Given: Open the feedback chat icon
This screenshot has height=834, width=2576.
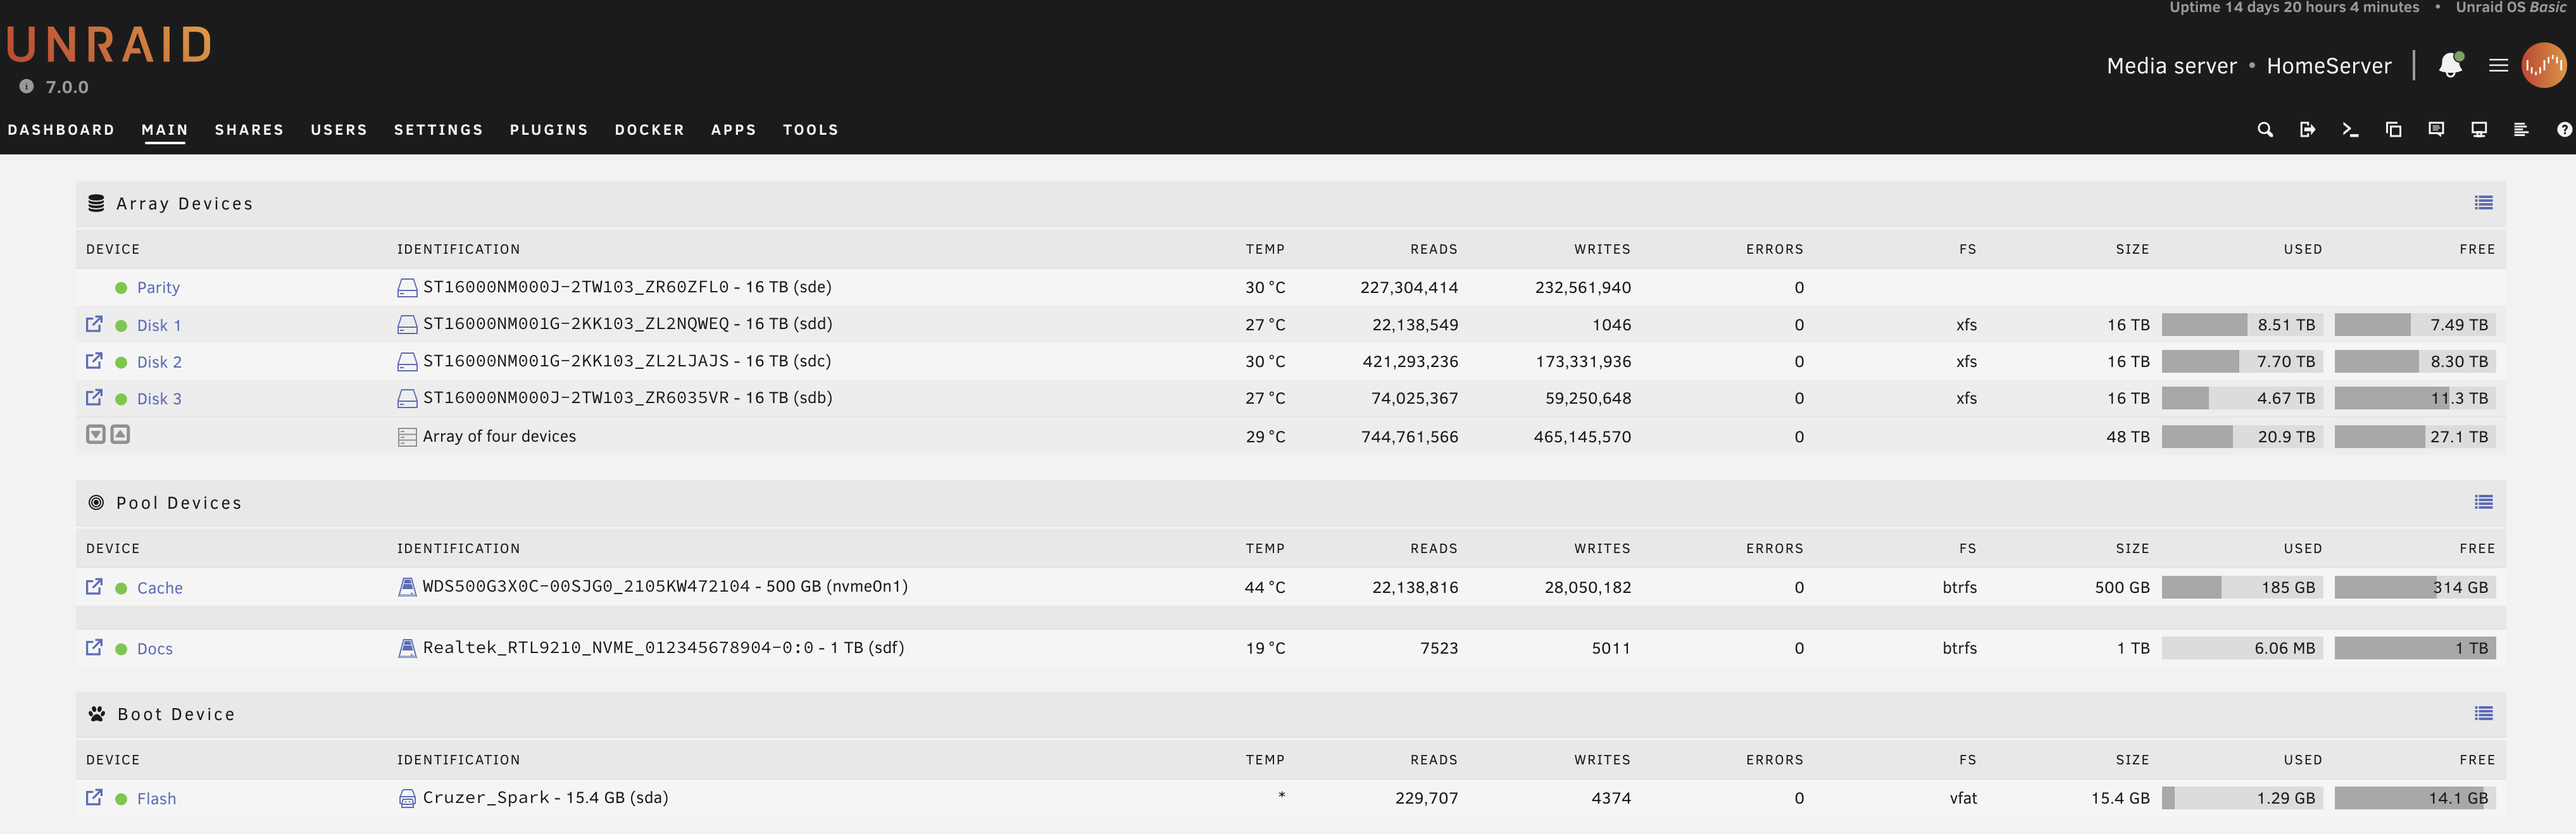Looking at the screenshot, I should click(2437, 129).
